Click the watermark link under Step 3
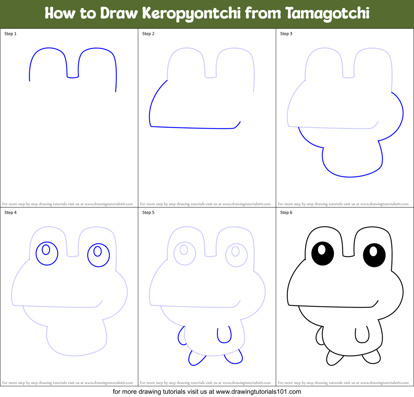The height and width of the screenshot is (397, 414). [344, 204]
